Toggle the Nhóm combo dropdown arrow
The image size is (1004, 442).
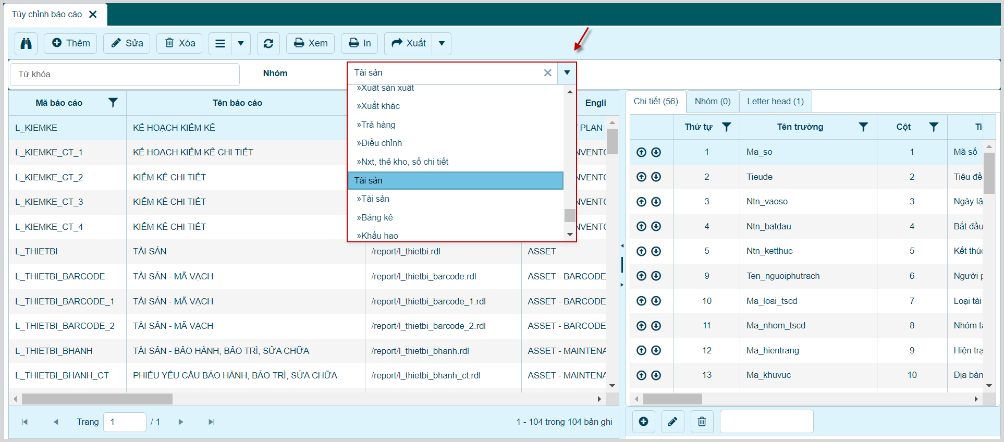(x=567, y=73)
